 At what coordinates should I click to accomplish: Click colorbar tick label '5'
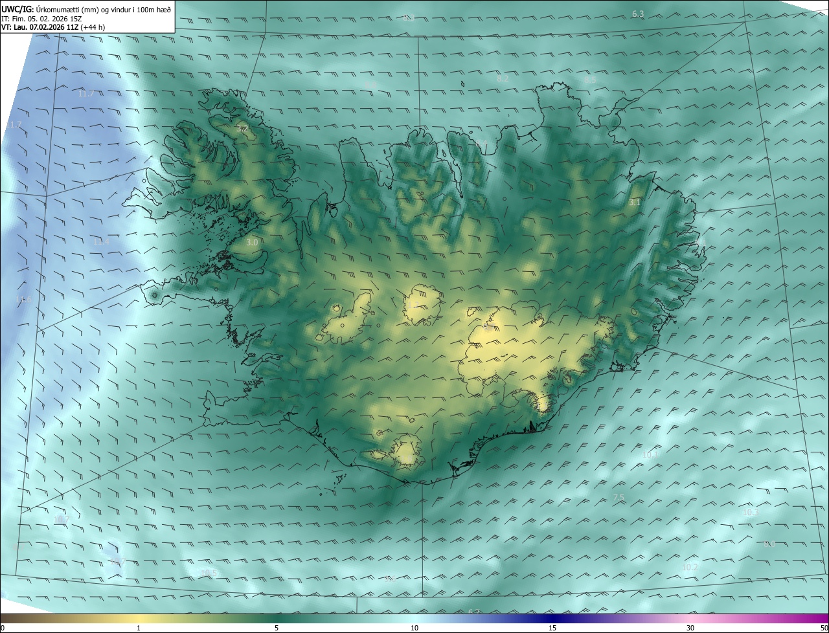tap(277, 628)
